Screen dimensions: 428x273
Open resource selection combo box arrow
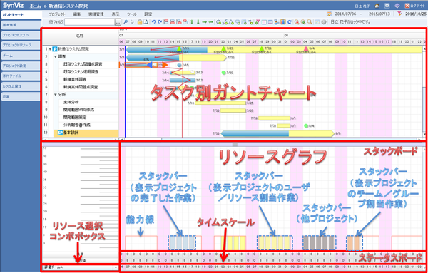[116, 268]
